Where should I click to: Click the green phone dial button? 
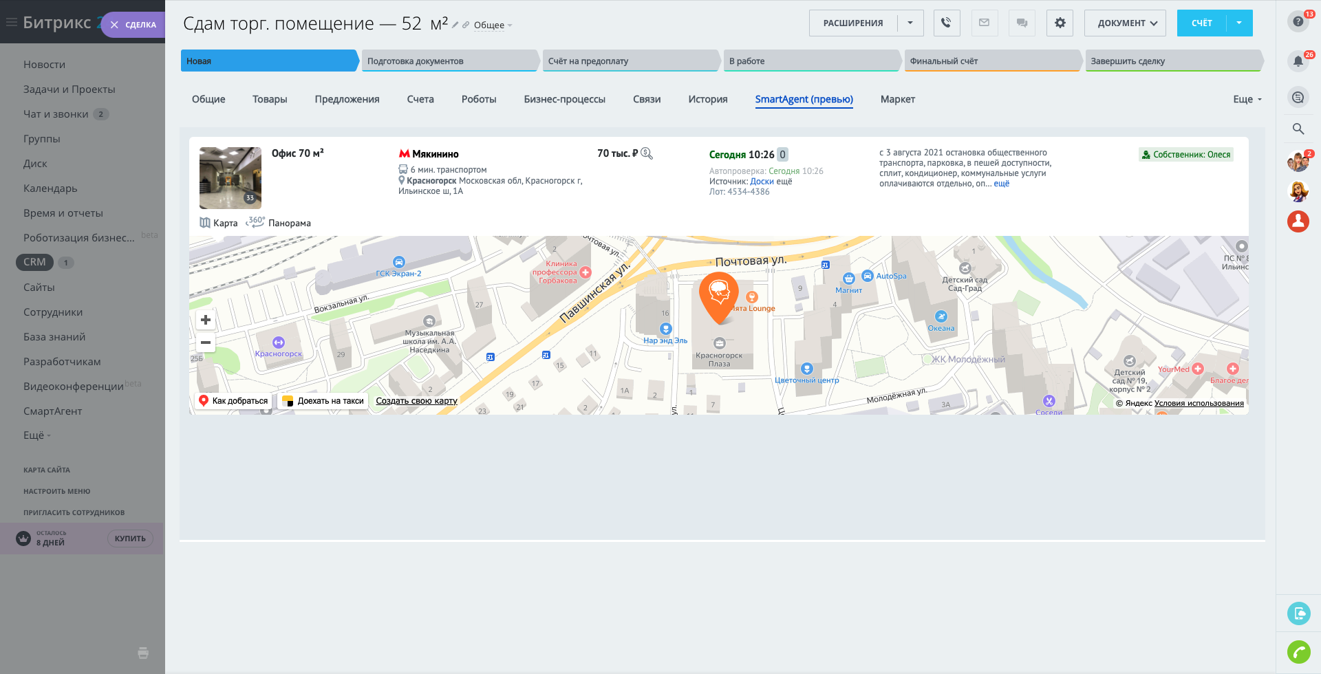(x=1298, y=651)
